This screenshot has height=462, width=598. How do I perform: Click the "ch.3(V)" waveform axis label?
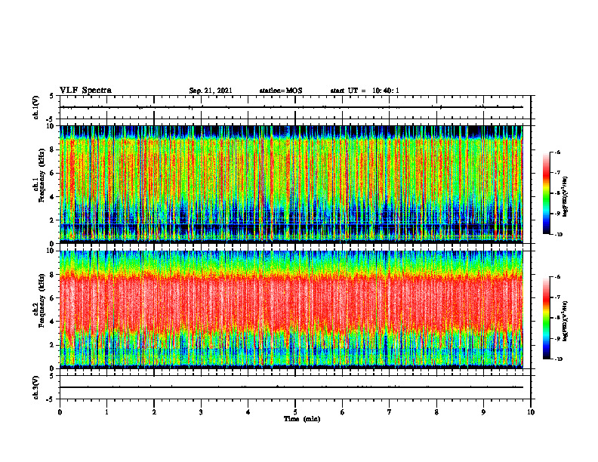click(x=36, y=387)
